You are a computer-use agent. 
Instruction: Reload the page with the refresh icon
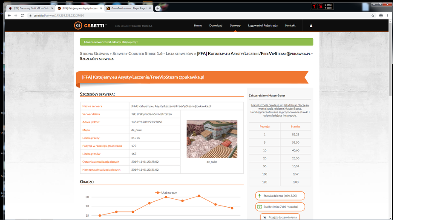pyautogui.click(x=22, y=15)
